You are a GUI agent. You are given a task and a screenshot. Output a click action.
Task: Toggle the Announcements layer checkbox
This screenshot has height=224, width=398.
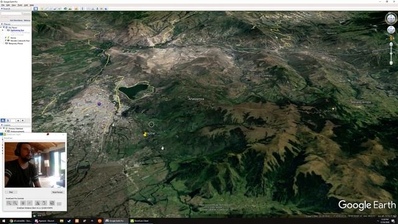6,131
